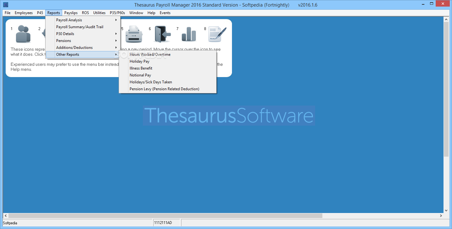Click the application icon in the title bar
The height and width of the screenshot is (229, 452).
(5, 5)
